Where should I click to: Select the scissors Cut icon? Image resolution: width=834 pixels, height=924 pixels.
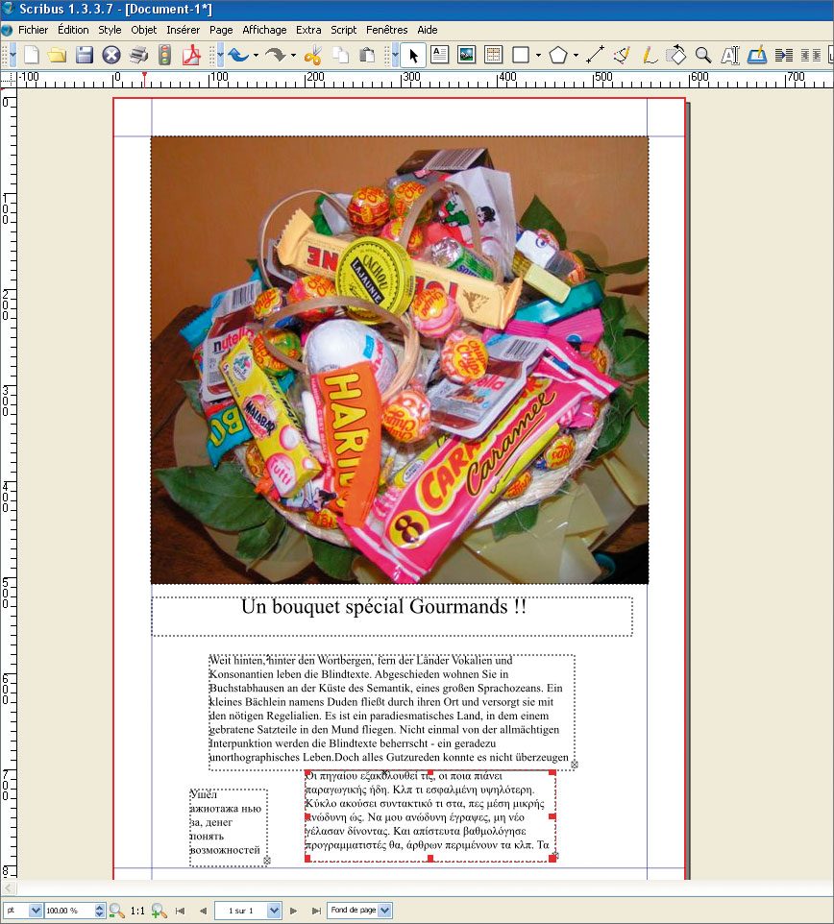pyautogui.click(x=312, y=55)
